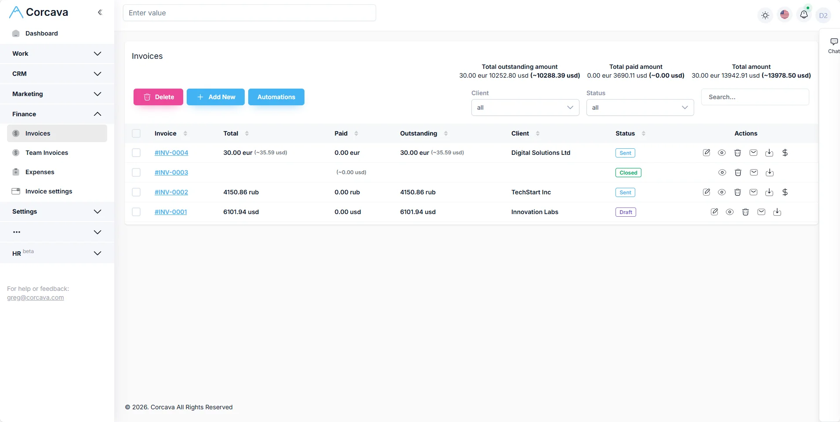Screen dimensions: 840x422
Task: Go to Team Invoices in the sidebar
Action: pos(47,153)
